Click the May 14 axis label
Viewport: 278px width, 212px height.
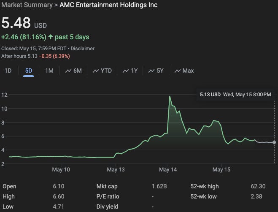168,170
